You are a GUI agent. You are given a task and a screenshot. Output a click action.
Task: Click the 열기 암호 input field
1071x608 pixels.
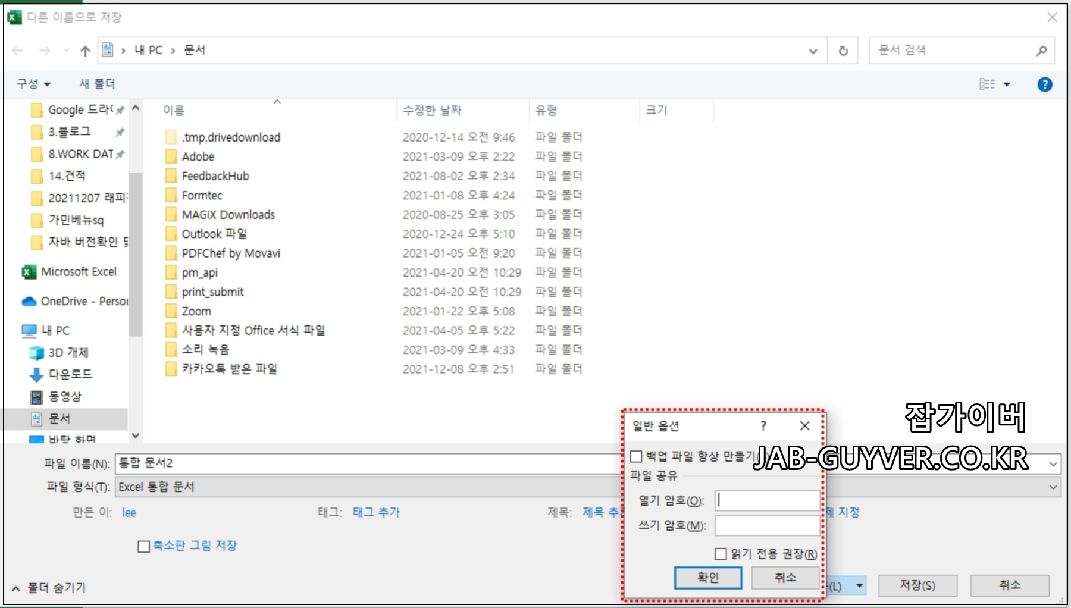(x=768, y=501)
